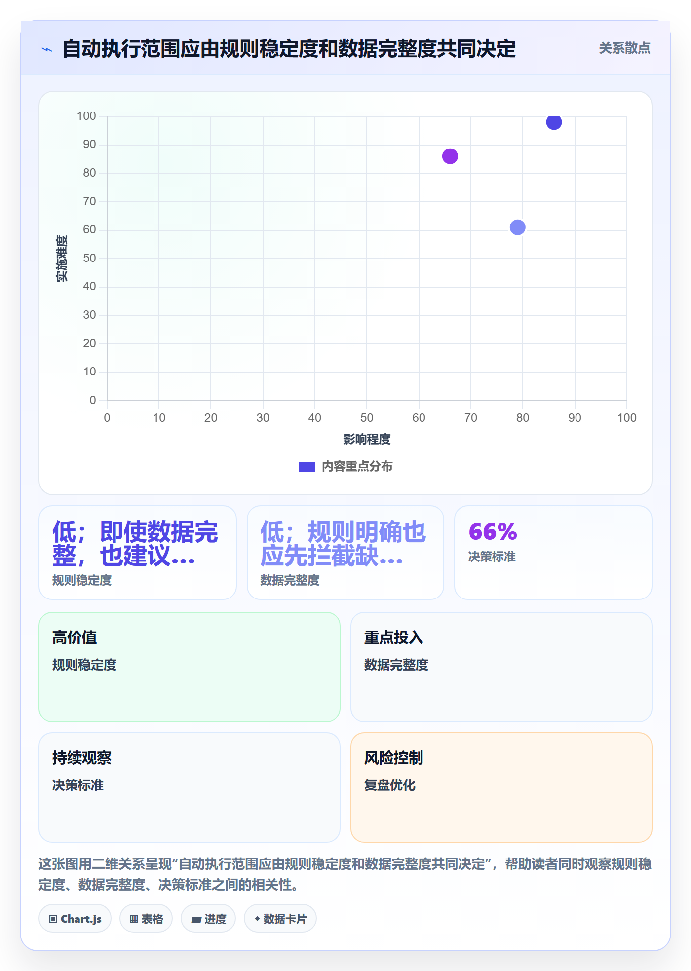Click the 进度 chip bar icon
691x971 pixels.
[x=196, y=919]
